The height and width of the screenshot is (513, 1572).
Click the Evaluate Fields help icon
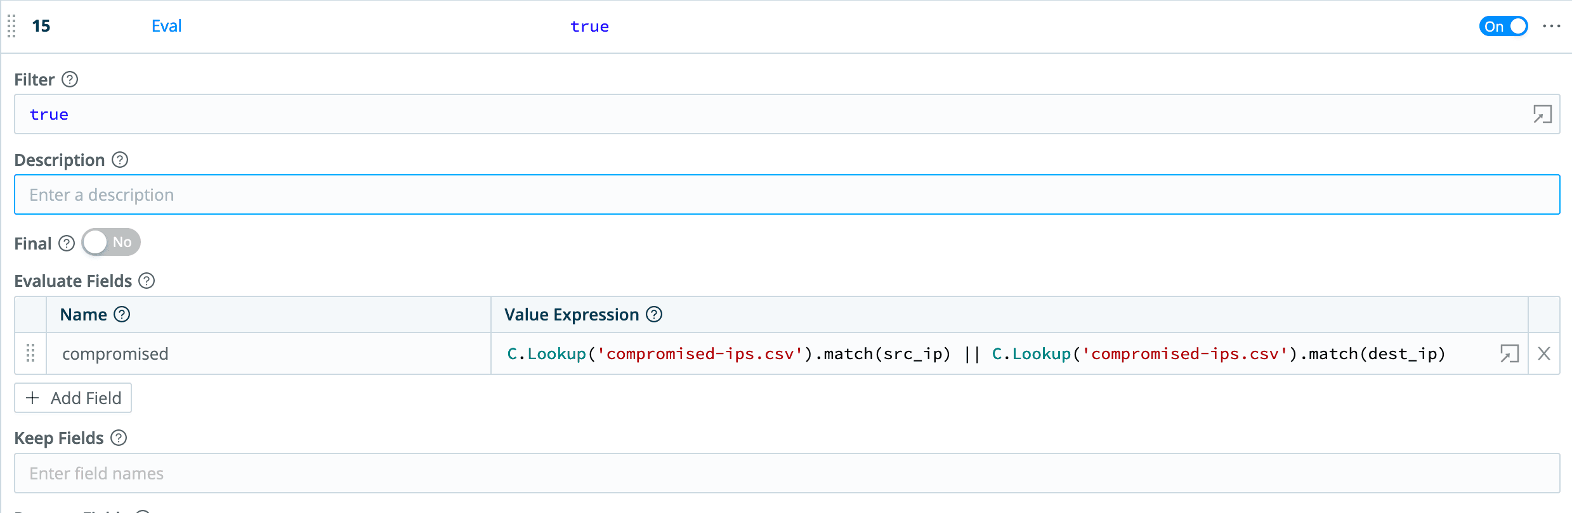[x=147, y=281]
